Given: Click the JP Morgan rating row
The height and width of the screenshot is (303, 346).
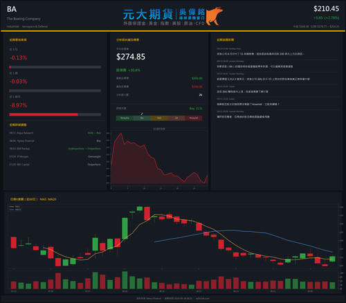Looking at the screenshot, I should (x=55, y=156).
